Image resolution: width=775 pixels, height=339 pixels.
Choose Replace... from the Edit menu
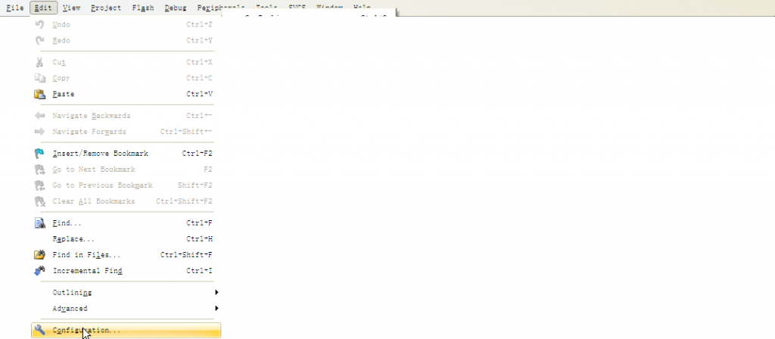(x=126, y=239)
